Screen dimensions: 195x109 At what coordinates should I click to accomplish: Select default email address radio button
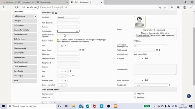(x=135, y=46)
